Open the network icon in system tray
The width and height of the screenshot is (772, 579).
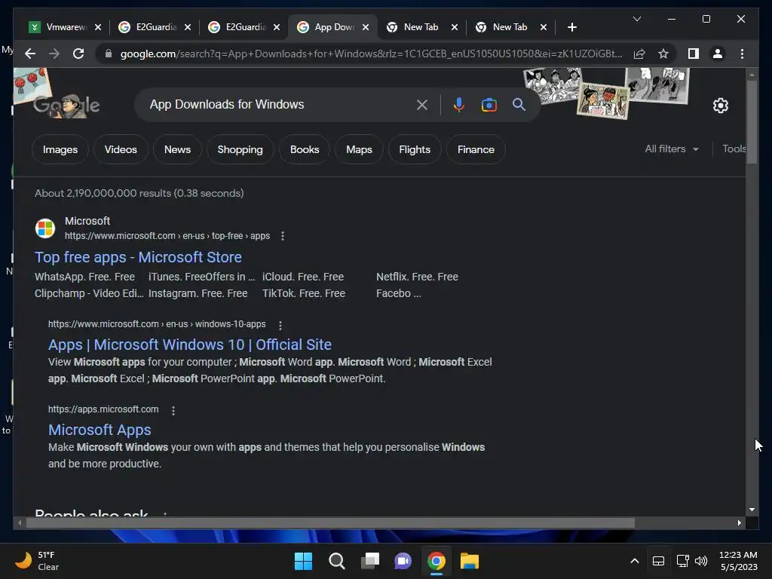click(x=682, y=561)
